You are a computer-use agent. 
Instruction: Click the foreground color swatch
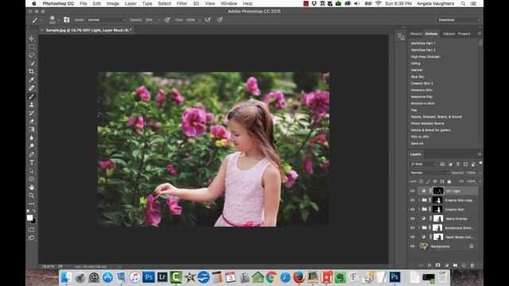[29, 218]
